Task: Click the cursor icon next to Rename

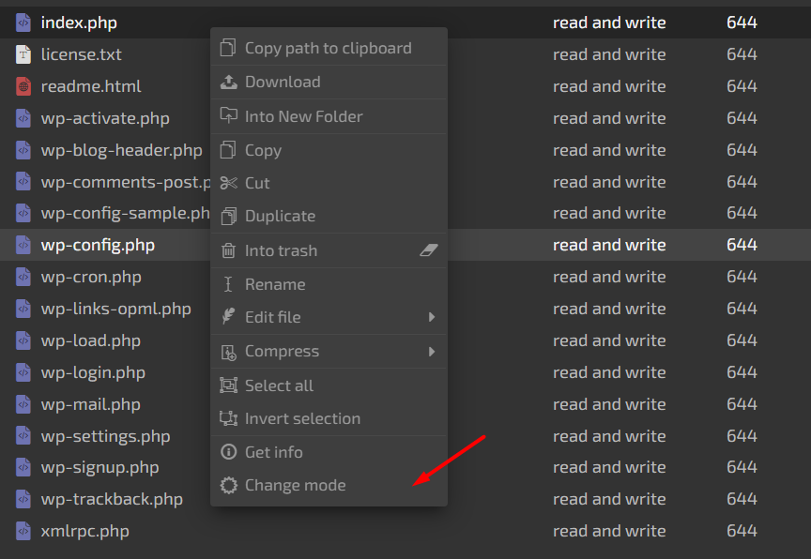Action: click(228, 283)
